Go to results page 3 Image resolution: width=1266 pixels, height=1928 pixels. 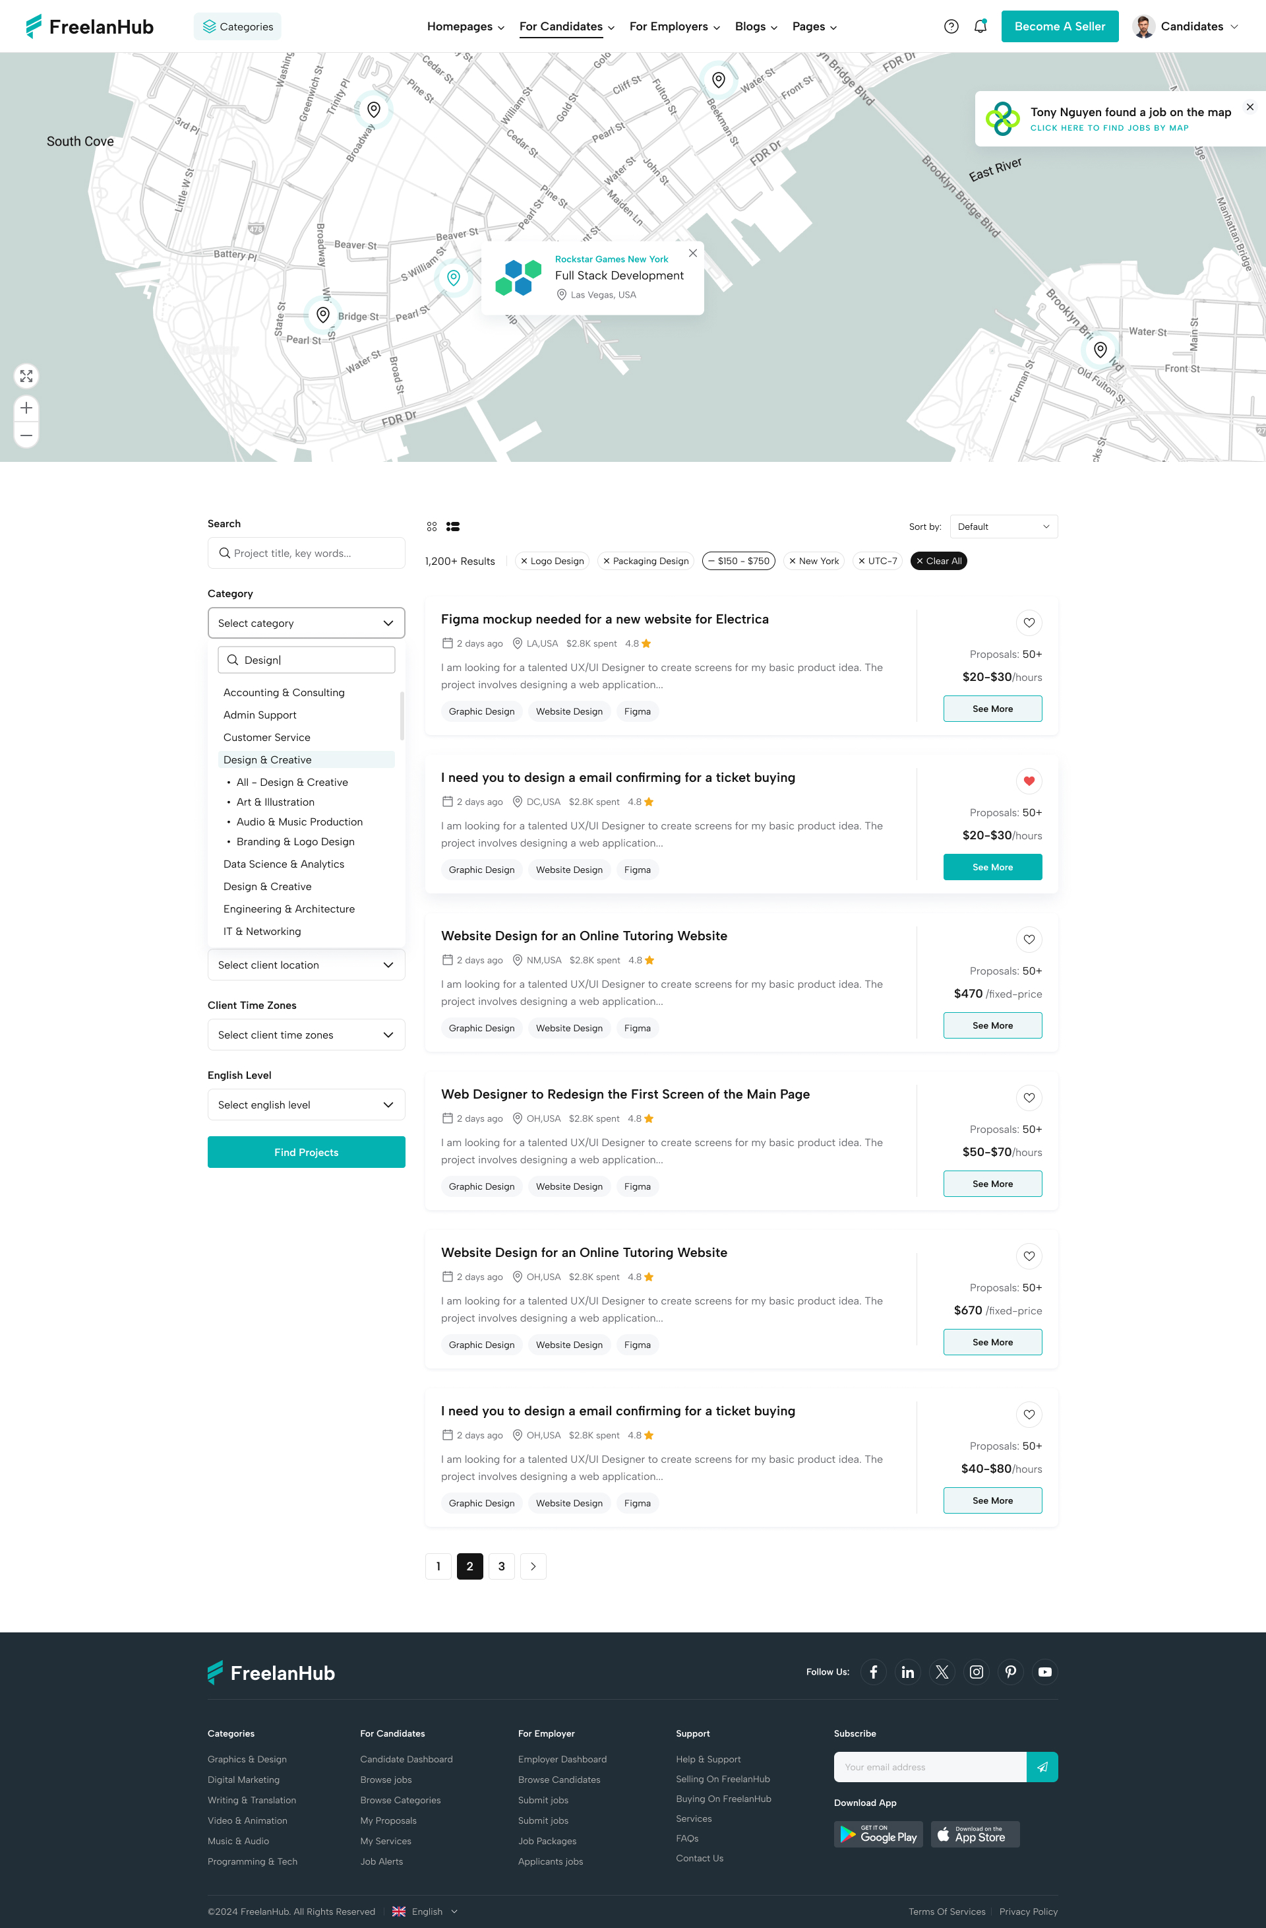coord(501,1566)
